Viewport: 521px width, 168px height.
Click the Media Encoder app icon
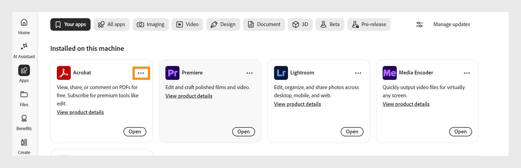point(389,73)
